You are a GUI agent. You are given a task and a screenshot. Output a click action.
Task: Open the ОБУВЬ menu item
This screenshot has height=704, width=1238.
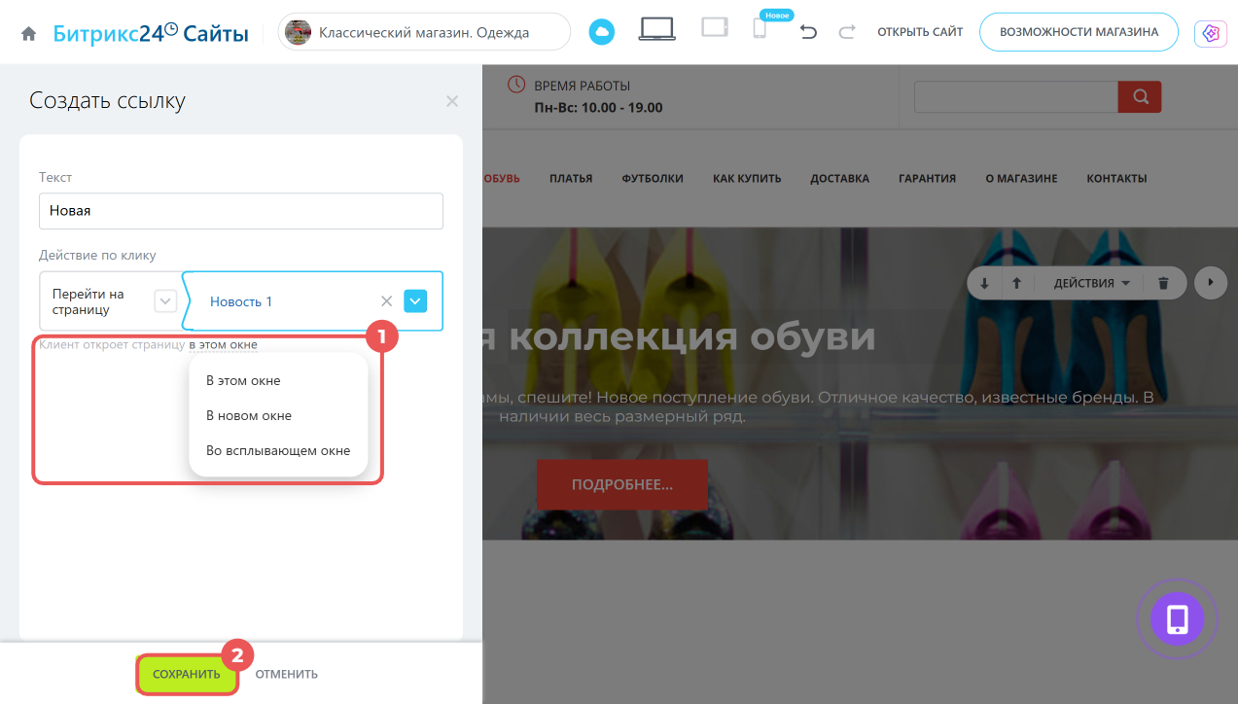click(502, 178)
